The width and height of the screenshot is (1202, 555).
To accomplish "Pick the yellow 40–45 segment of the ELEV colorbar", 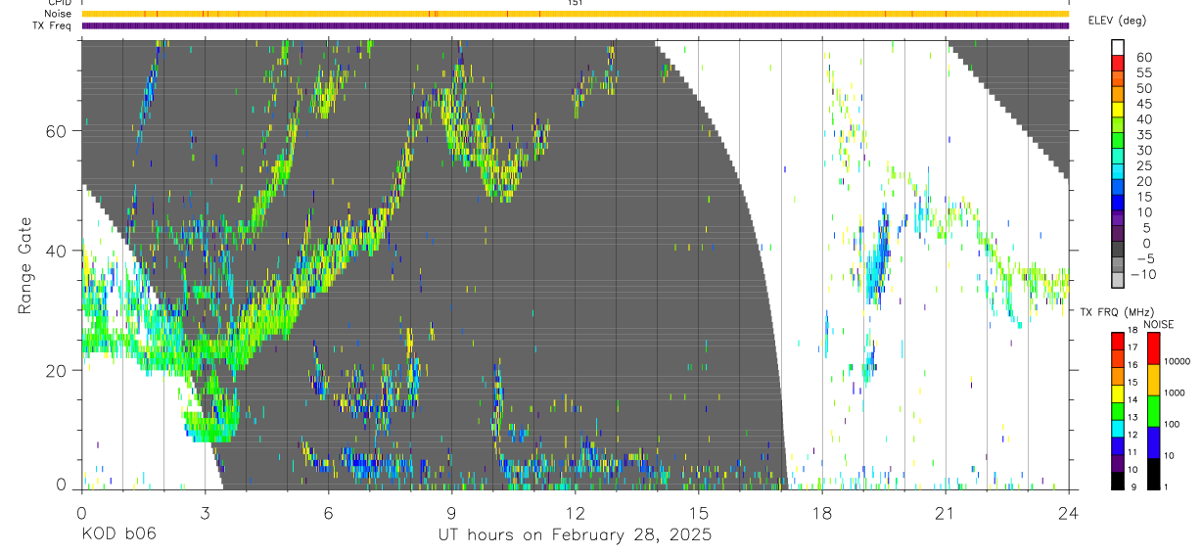I will [x=1118, y=111].
